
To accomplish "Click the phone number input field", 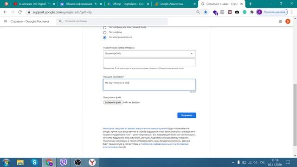I will pyautogui.click(x=149, y=63).
